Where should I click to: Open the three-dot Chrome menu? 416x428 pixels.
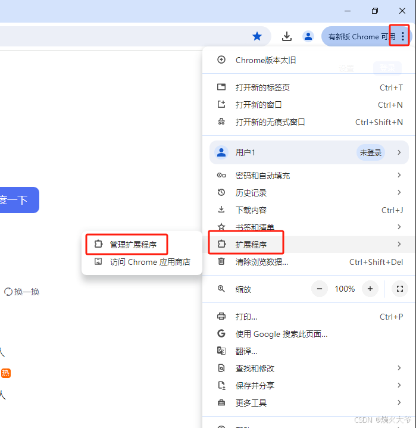403,36
